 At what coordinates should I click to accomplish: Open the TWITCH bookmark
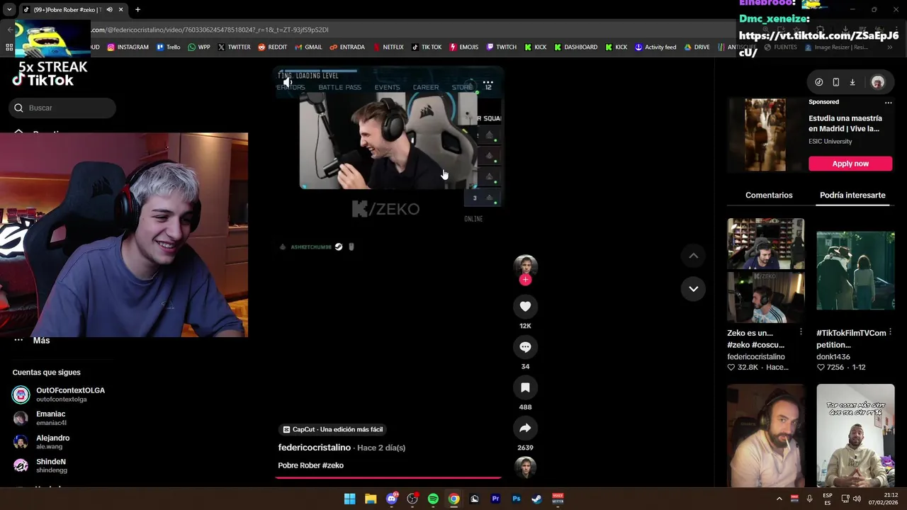coord(501,47)
